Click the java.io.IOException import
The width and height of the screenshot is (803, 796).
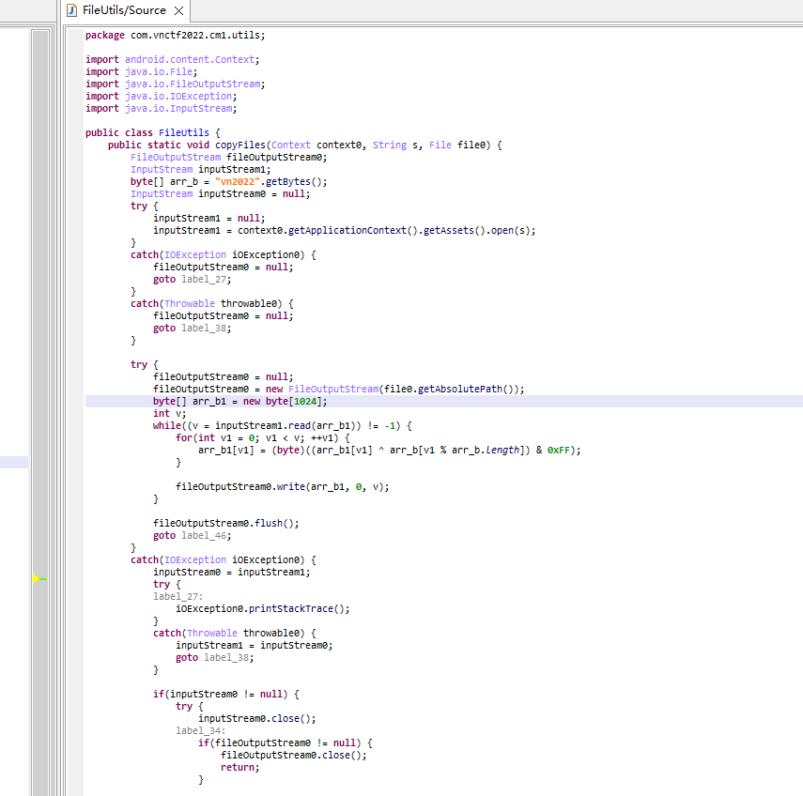click(x=179, y=96)
